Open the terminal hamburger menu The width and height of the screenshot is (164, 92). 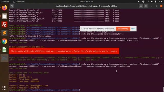pos(146,6)
